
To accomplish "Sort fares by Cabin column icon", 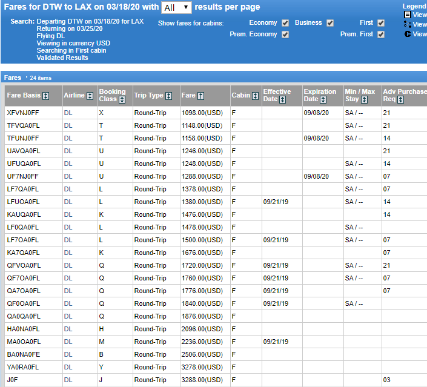I will [x=255, y=96].
